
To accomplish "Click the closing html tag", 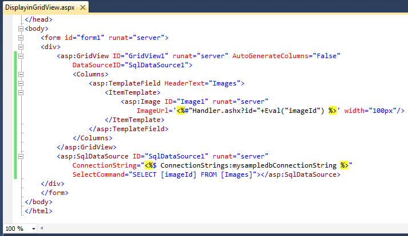I will tap(38, 211).
